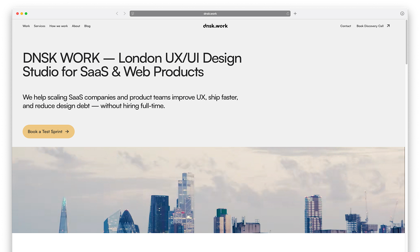Click the browser forward arrow
420x252 pixels.
124,13
